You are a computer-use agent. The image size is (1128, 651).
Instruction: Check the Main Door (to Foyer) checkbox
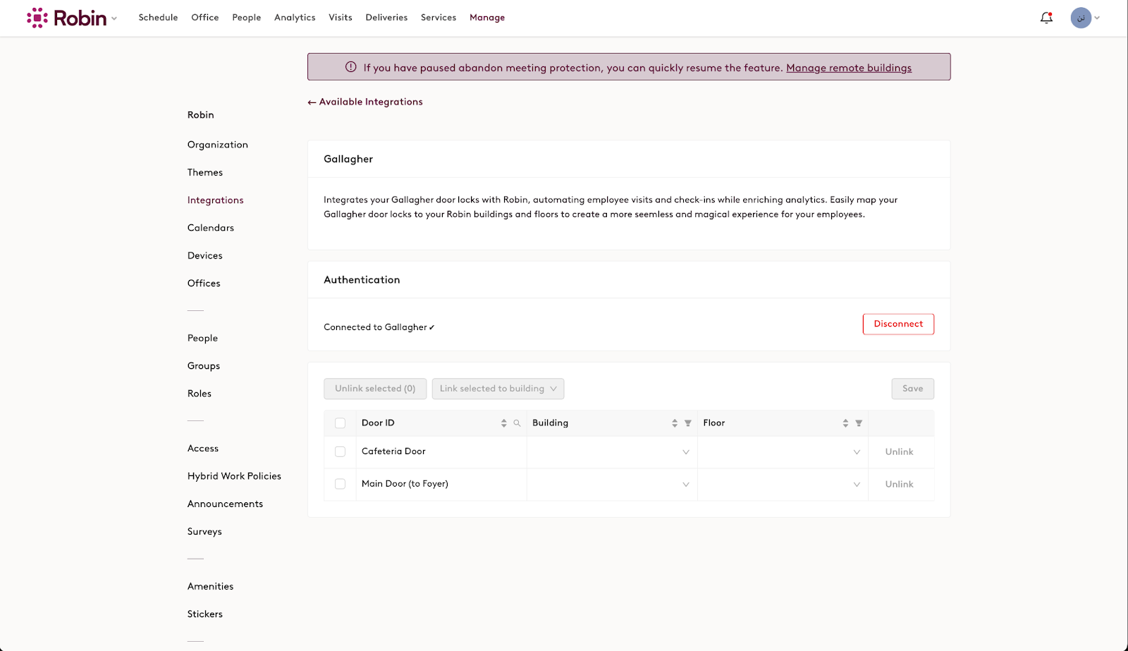click(x=340, y=484)
